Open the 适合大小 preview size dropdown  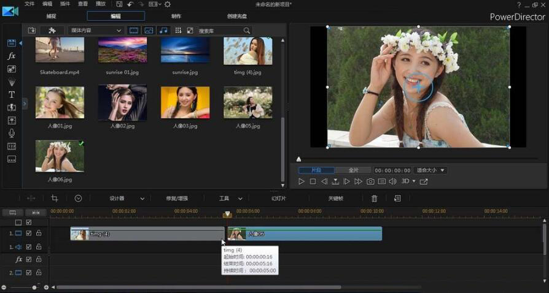click(430, 170)
